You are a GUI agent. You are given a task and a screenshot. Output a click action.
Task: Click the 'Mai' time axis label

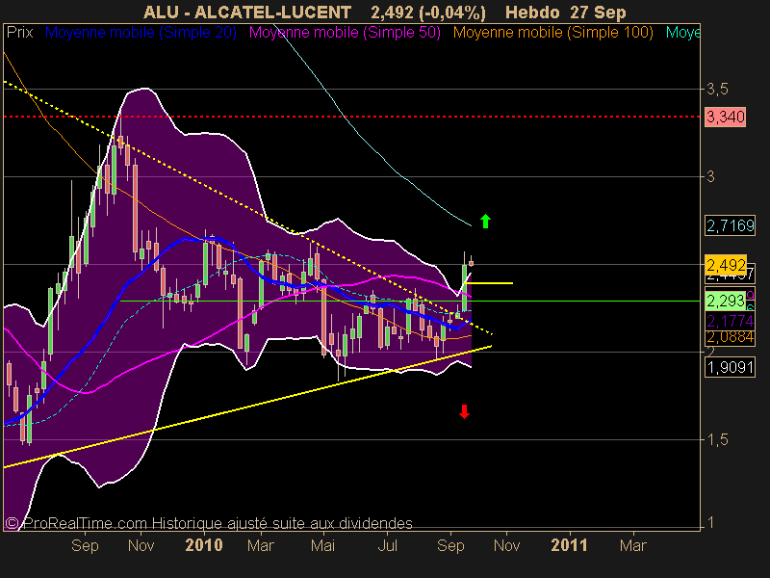coord(322,545)
